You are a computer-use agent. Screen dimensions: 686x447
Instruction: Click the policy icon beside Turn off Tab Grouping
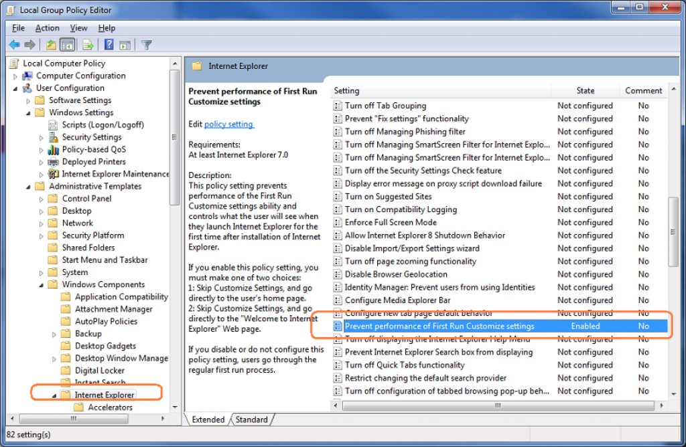[x=338, y=106]
